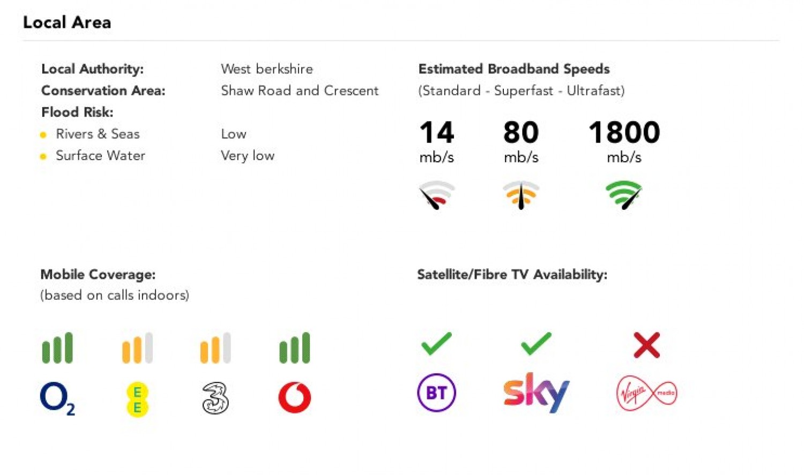Click the green checkmark above Sky
Viewport: 804px width, 475px height.
pyautogui.click(x=536, y=344)
